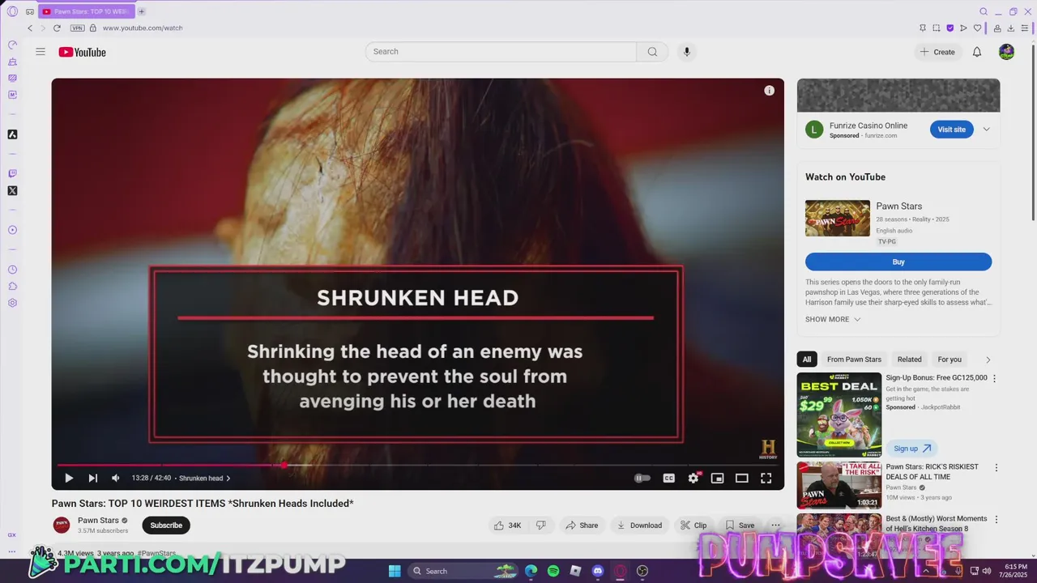Screen dimensions: 1037x583
Task: Show more filter chips arrow
Action: click(988, 360)
